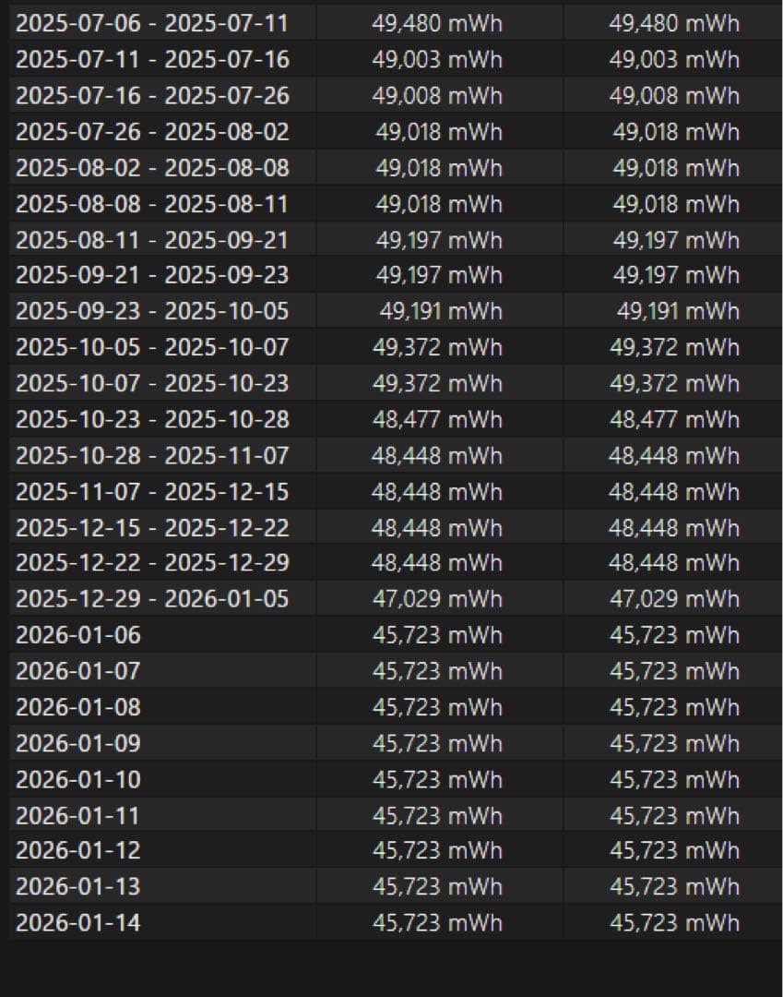Select the 2025-08-11 - 2025-09-21 date range
The image size is (783, 997).
click(152, 241)
